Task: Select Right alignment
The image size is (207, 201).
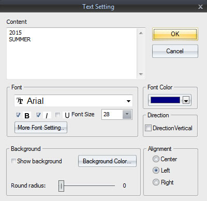Action: point(156,182)
